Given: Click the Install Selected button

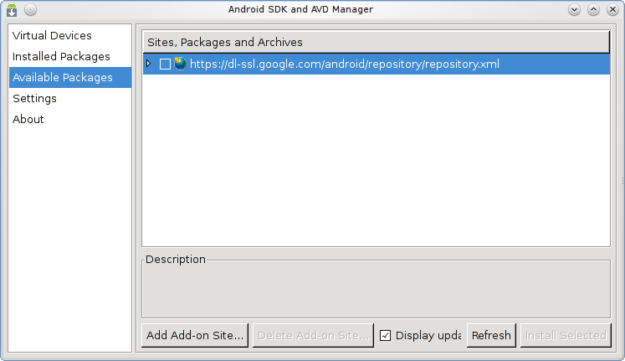Looking at the screenshot, I should point(564,336).
